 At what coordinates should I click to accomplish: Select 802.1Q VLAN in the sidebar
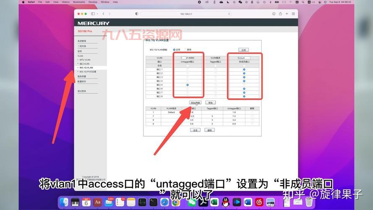[86, 68]
